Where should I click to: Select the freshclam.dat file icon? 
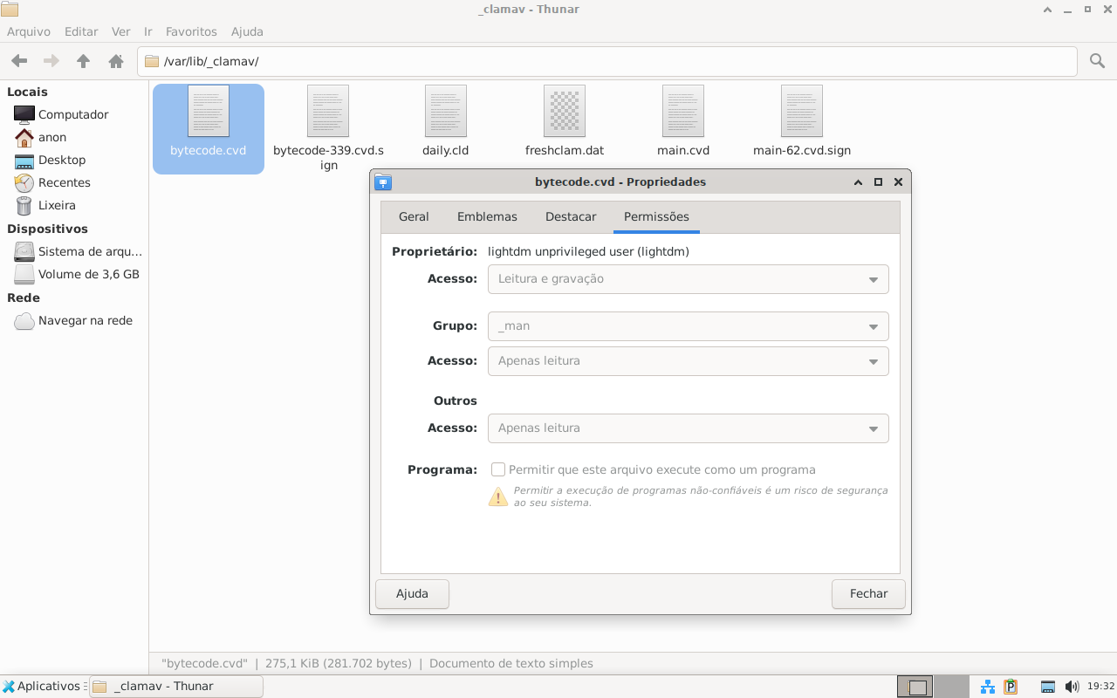coord(564,112)
